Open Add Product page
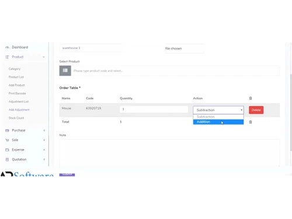Screen dimensions: 292x219 pos(16,85)
